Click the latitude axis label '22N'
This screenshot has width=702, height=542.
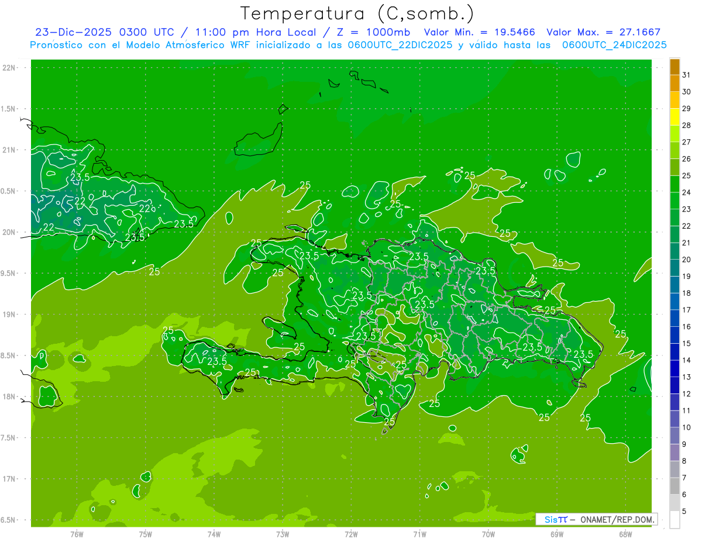(x=9, y=67)
